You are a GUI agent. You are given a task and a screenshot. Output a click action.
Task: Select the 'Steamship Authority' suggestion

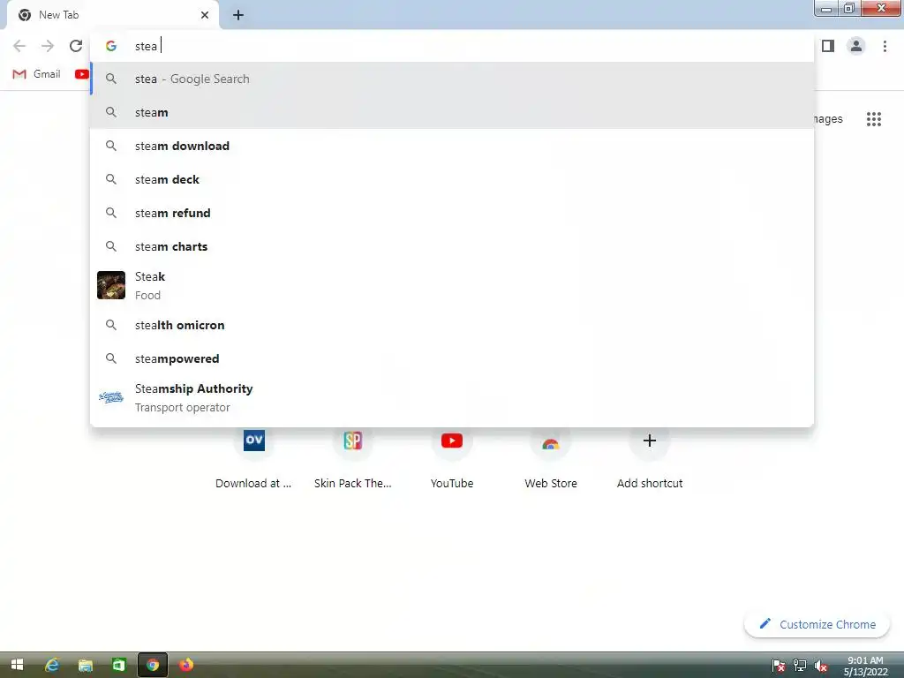[x=452, y=398]
